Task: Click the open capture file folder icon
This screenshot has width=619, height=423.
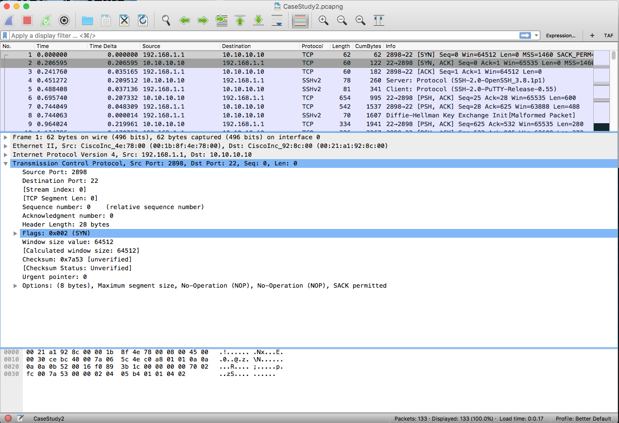Action: 87,20
